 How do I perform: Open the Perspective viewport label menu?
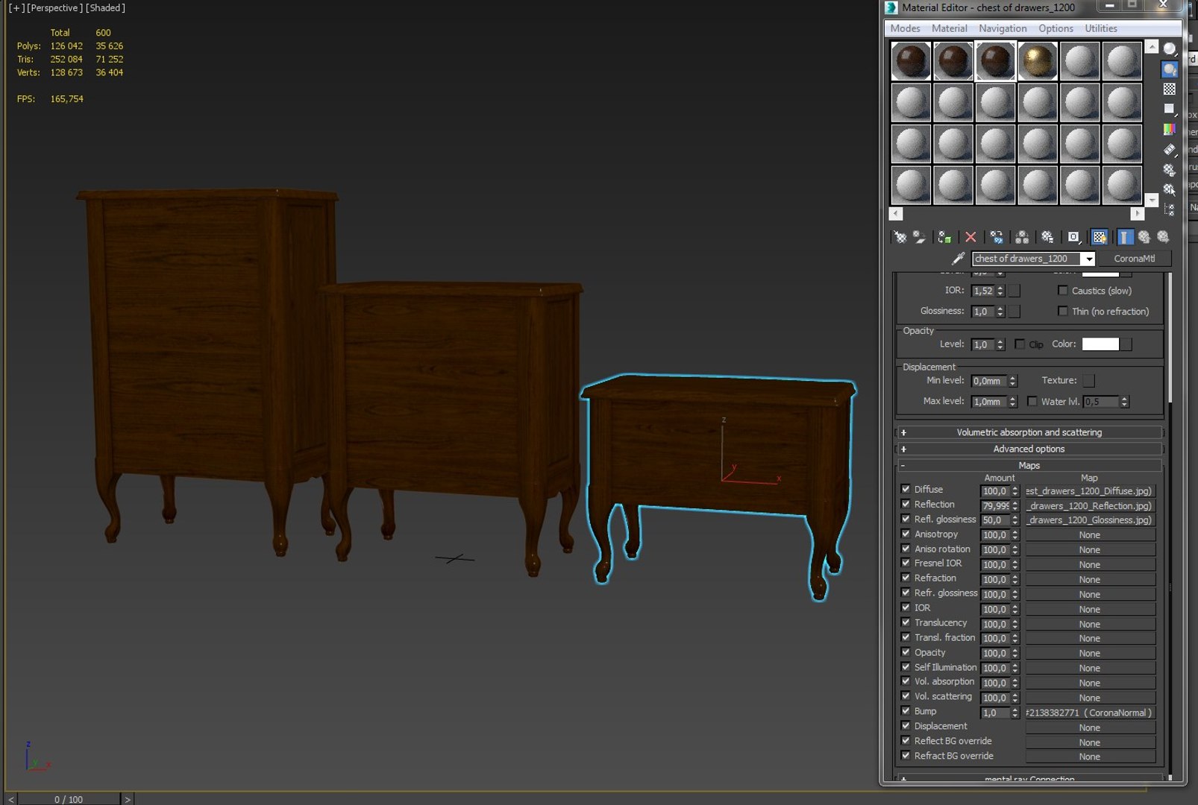click(53, 7)
